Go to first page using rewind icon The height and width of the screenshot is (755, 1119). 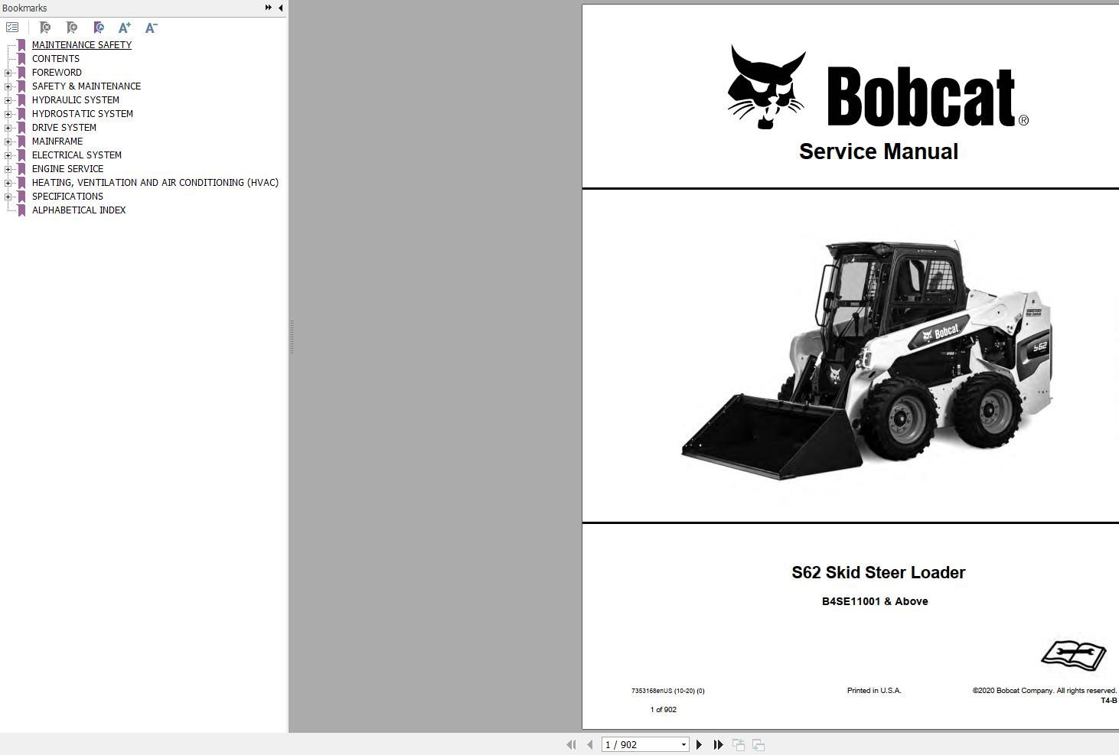(x=570, y=744)
